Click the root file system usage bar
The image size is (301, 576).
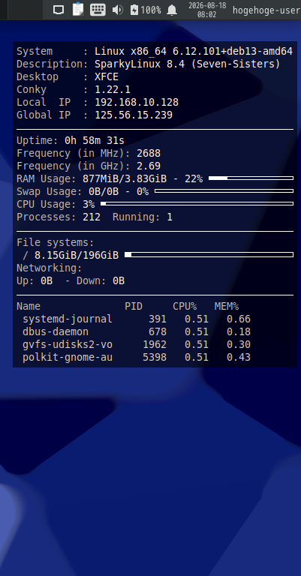pos(209,254)
